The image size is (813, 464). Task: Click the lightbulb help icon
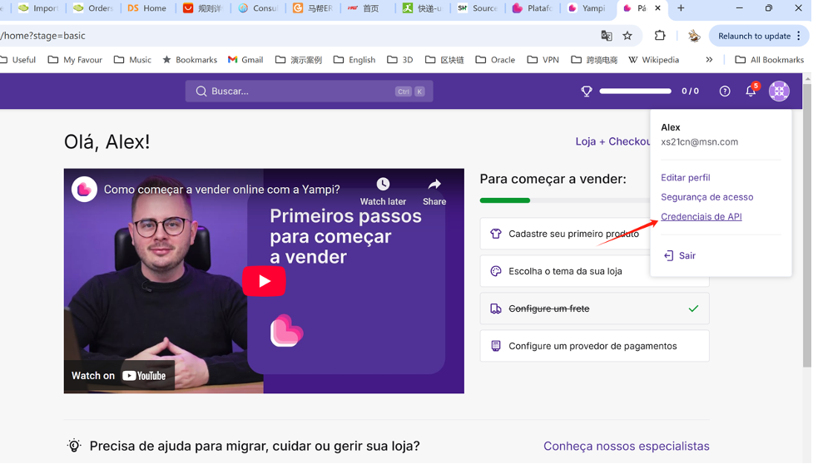74,446
